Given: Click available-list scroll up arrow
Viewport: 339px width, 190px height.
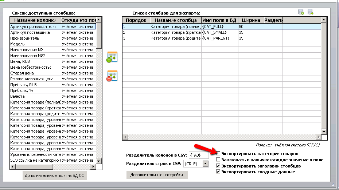Looking at the screenshot, I should point(98,20).
